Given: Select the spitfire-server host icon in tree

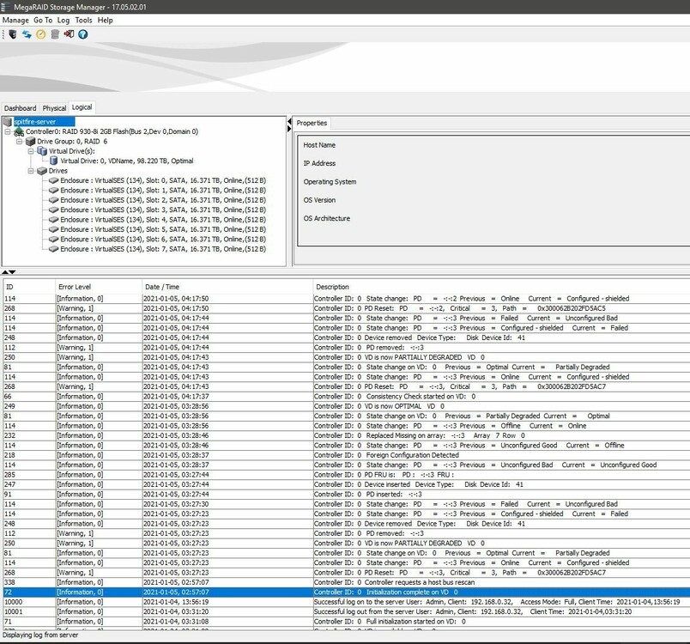Looking at the screenshot, I should [x=9, y=122].
